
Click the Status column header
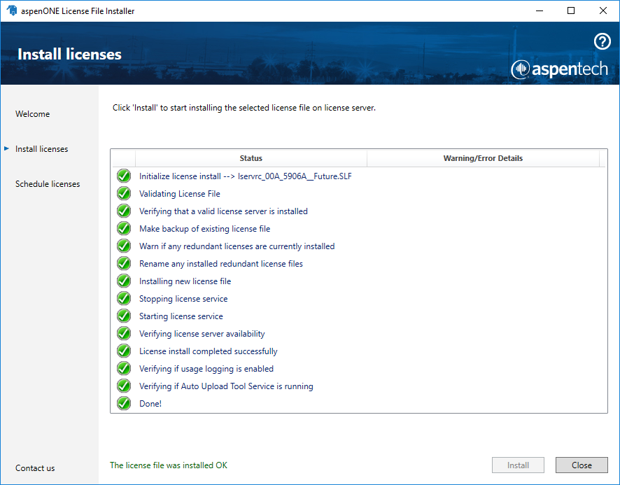coord(251,158)
